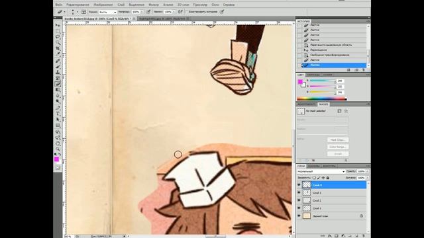Click magenta foreground color in toolbox

pos(56,159)
